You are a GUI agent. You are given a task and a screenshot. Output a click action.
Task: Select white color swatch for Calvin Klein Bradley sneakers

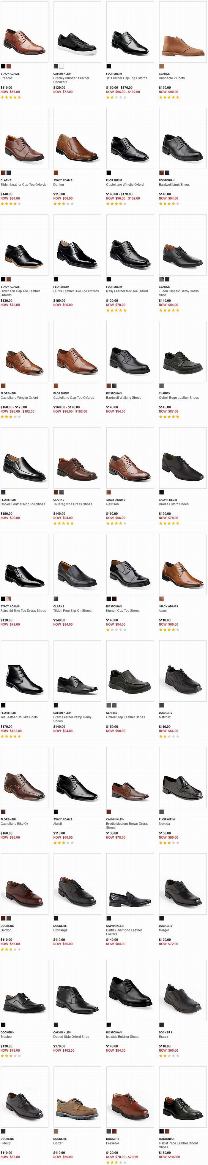[61, 67]
